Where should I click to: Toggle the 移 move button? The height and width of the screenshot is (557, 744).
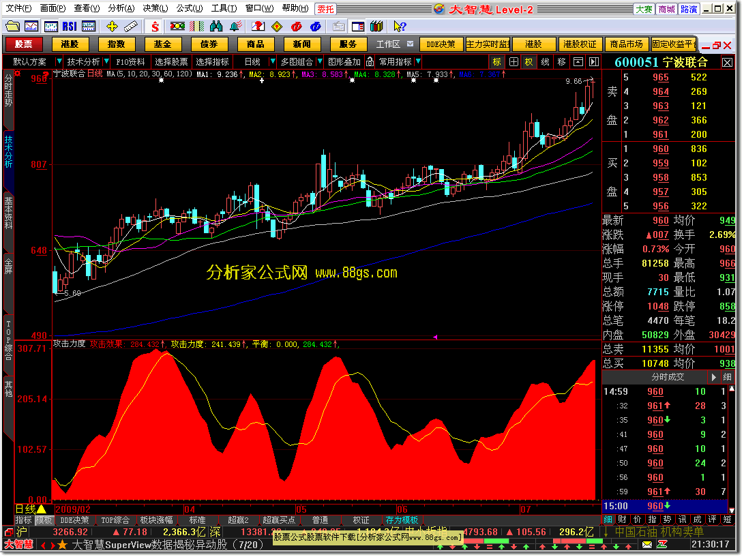(x=562, y=61)
